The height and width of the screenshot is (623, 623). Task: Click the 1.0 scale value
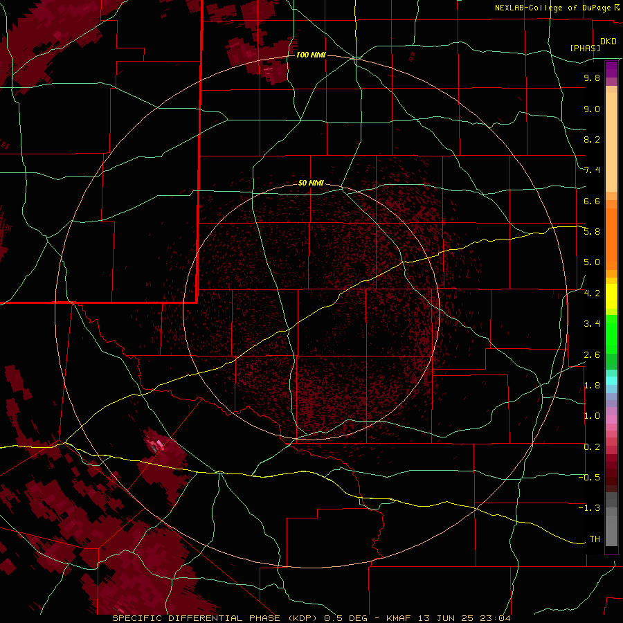pos(592,416)
